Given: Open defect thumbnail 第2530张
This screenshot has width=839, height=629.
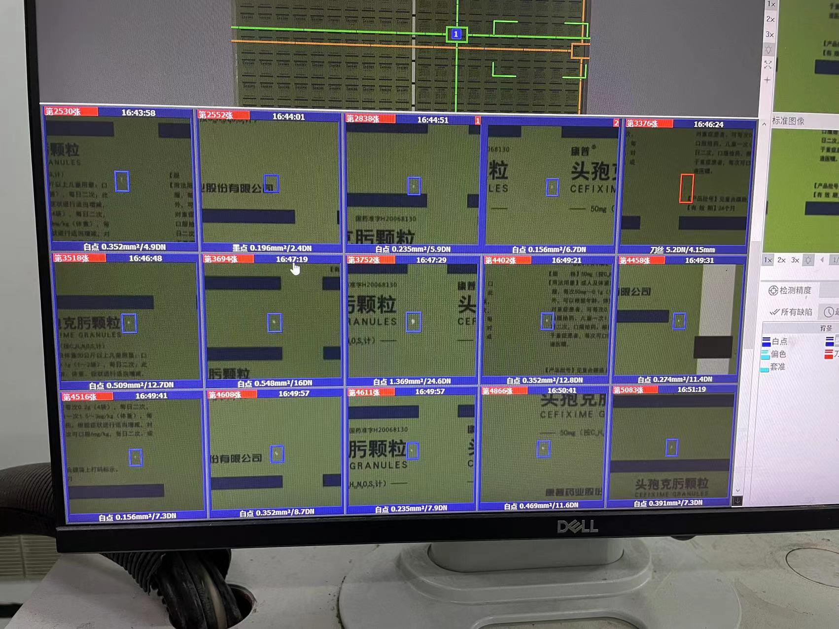Looking at the screenshot, I should tap(121, 179).
